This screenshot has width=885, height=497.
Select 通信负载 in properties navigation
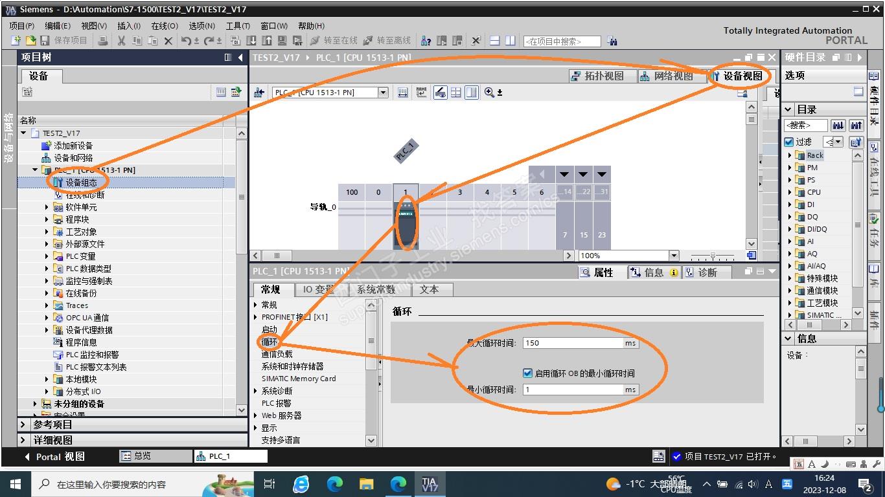[277, 354]
